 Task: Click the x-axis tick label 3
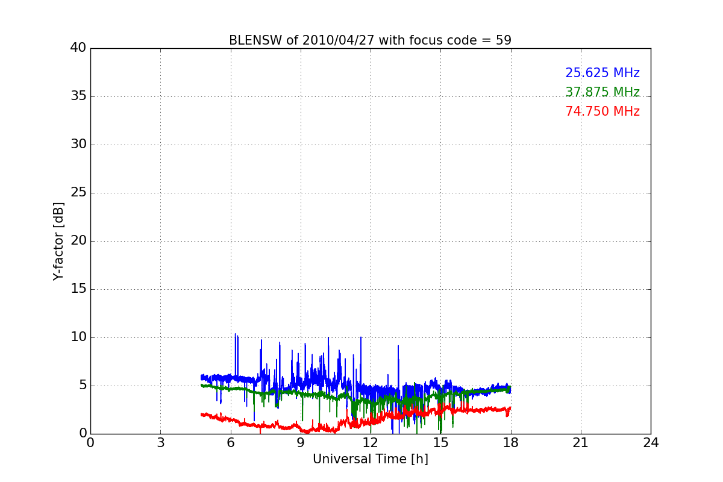pos(160,443)
